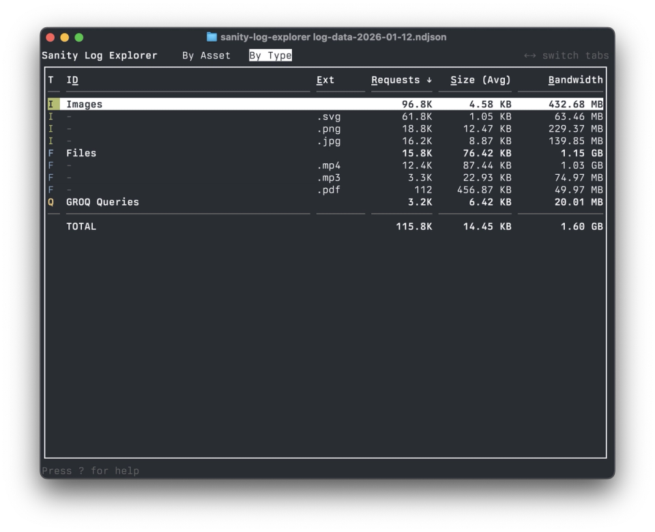Click the F icon next to the .pdf row
655x532 pixels.
point(50,190)
